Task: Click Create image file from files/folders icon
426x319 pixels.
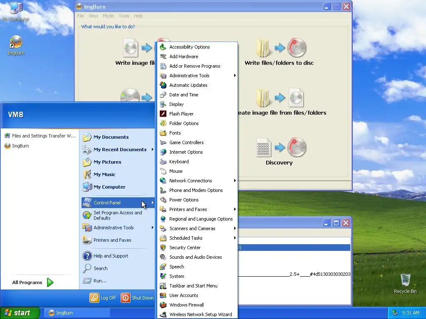Action: (280, 98)
